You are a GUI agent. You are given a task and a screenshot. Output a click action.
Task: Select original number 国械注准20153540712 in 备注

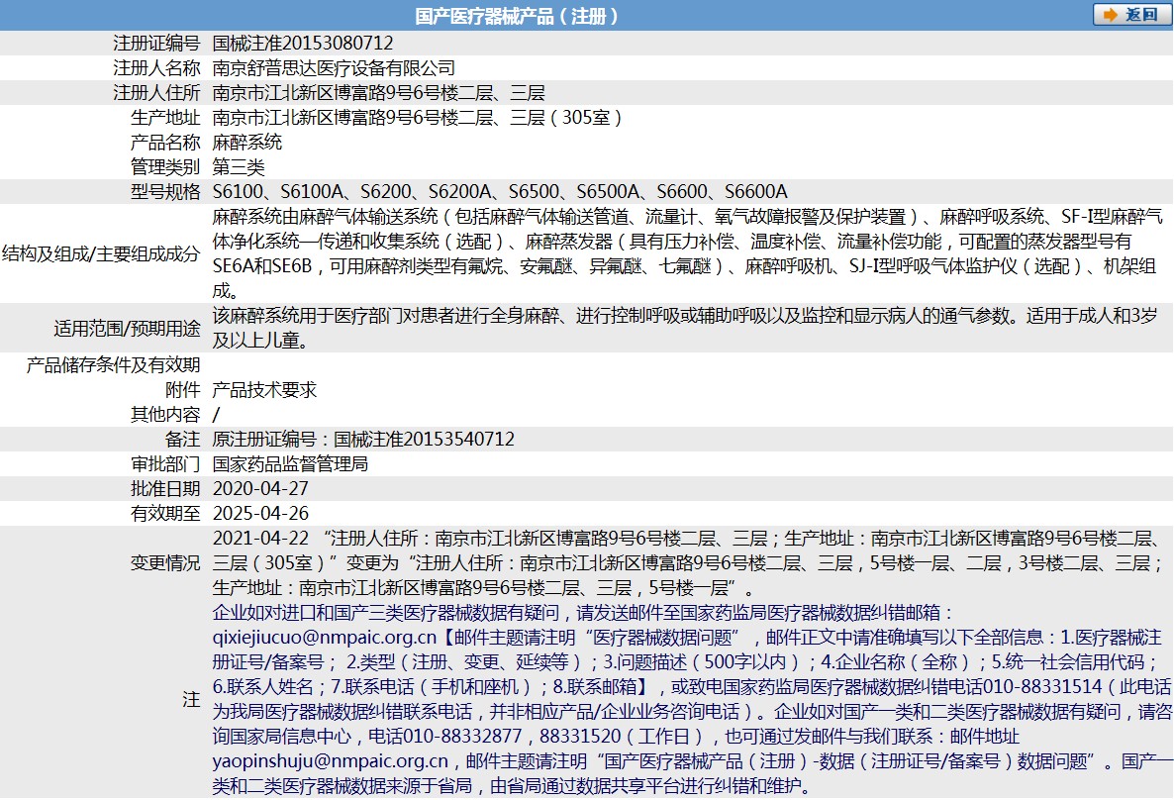(424, 439)
